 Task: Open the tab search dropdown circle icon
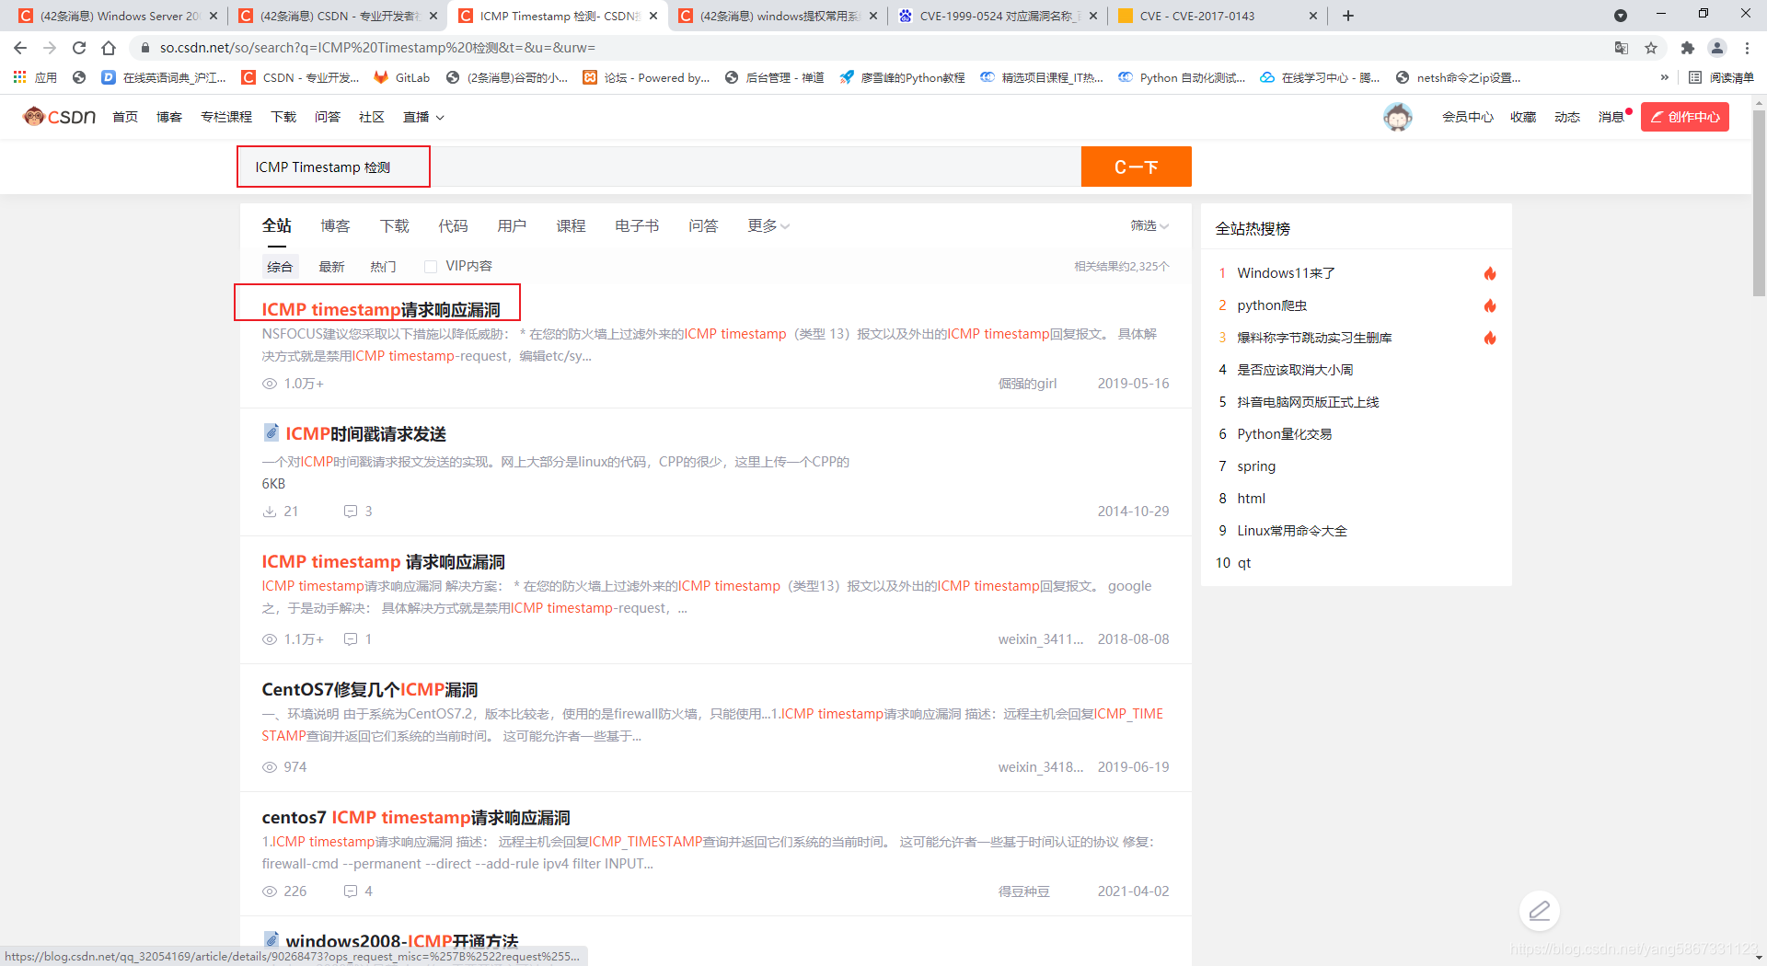pyautogui.click(x=1621, y=16)
